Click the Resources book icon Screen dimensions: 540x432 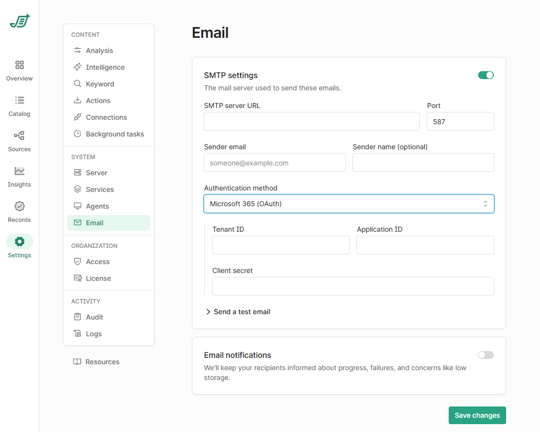[x=77, y=362]
